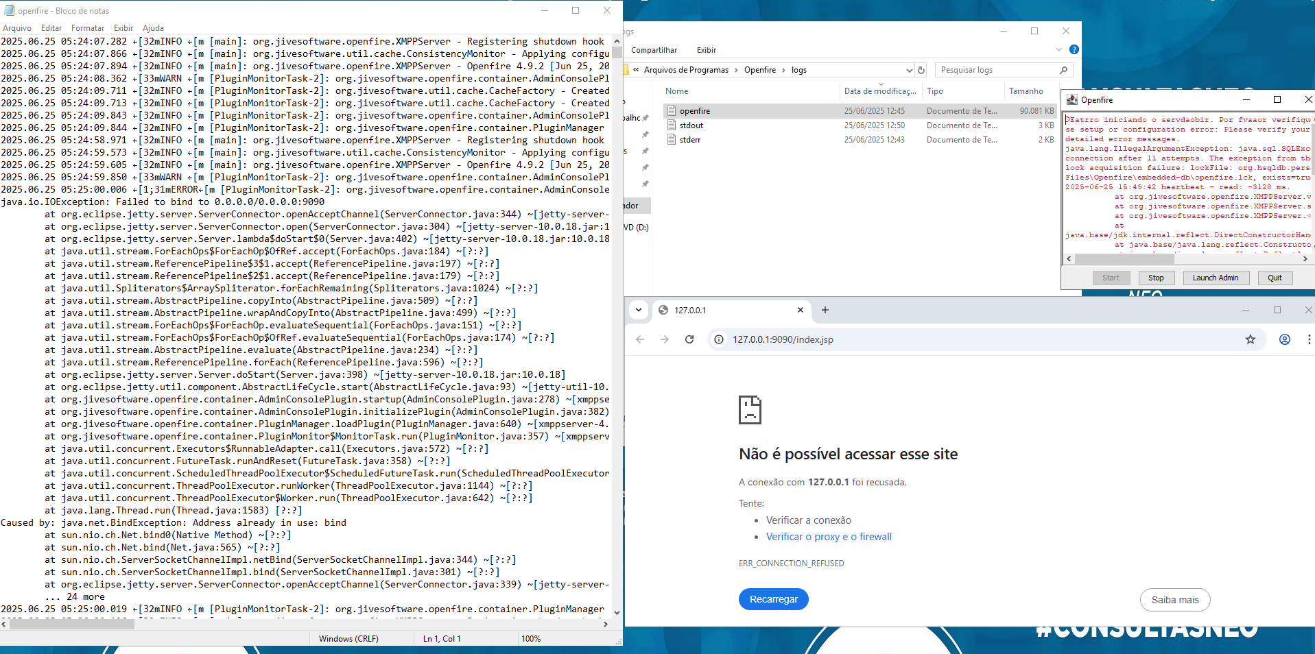Screen dimensions: 1315x654
Task: Click right scroll arrow in Openfire launcher log
Action: click(1305, 258)
